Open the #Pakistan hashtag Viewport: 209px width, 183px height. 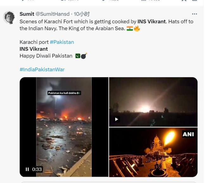pos(62,42)
